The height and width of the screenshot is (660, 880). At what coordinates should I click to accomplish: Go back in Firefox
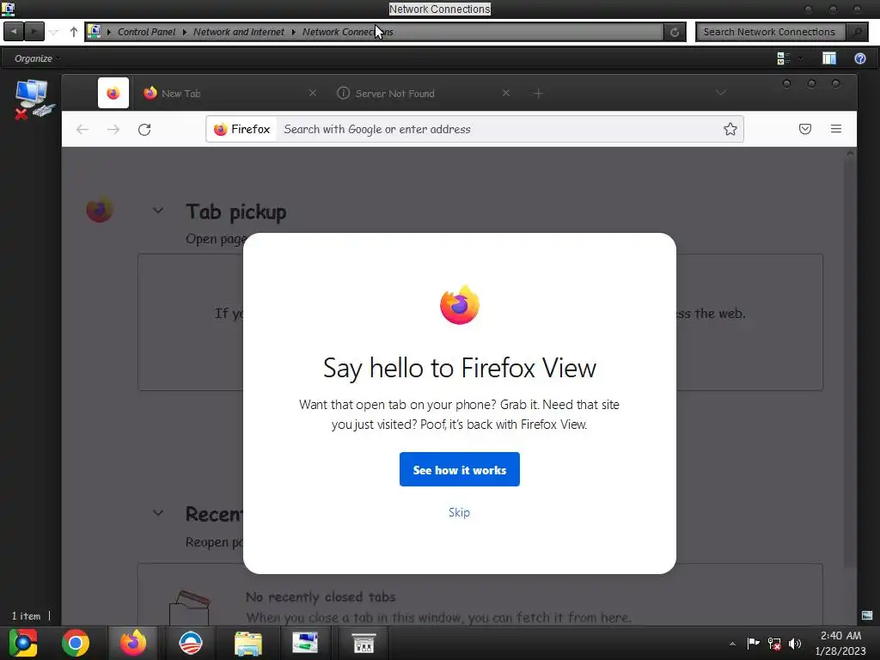[82, 130]
